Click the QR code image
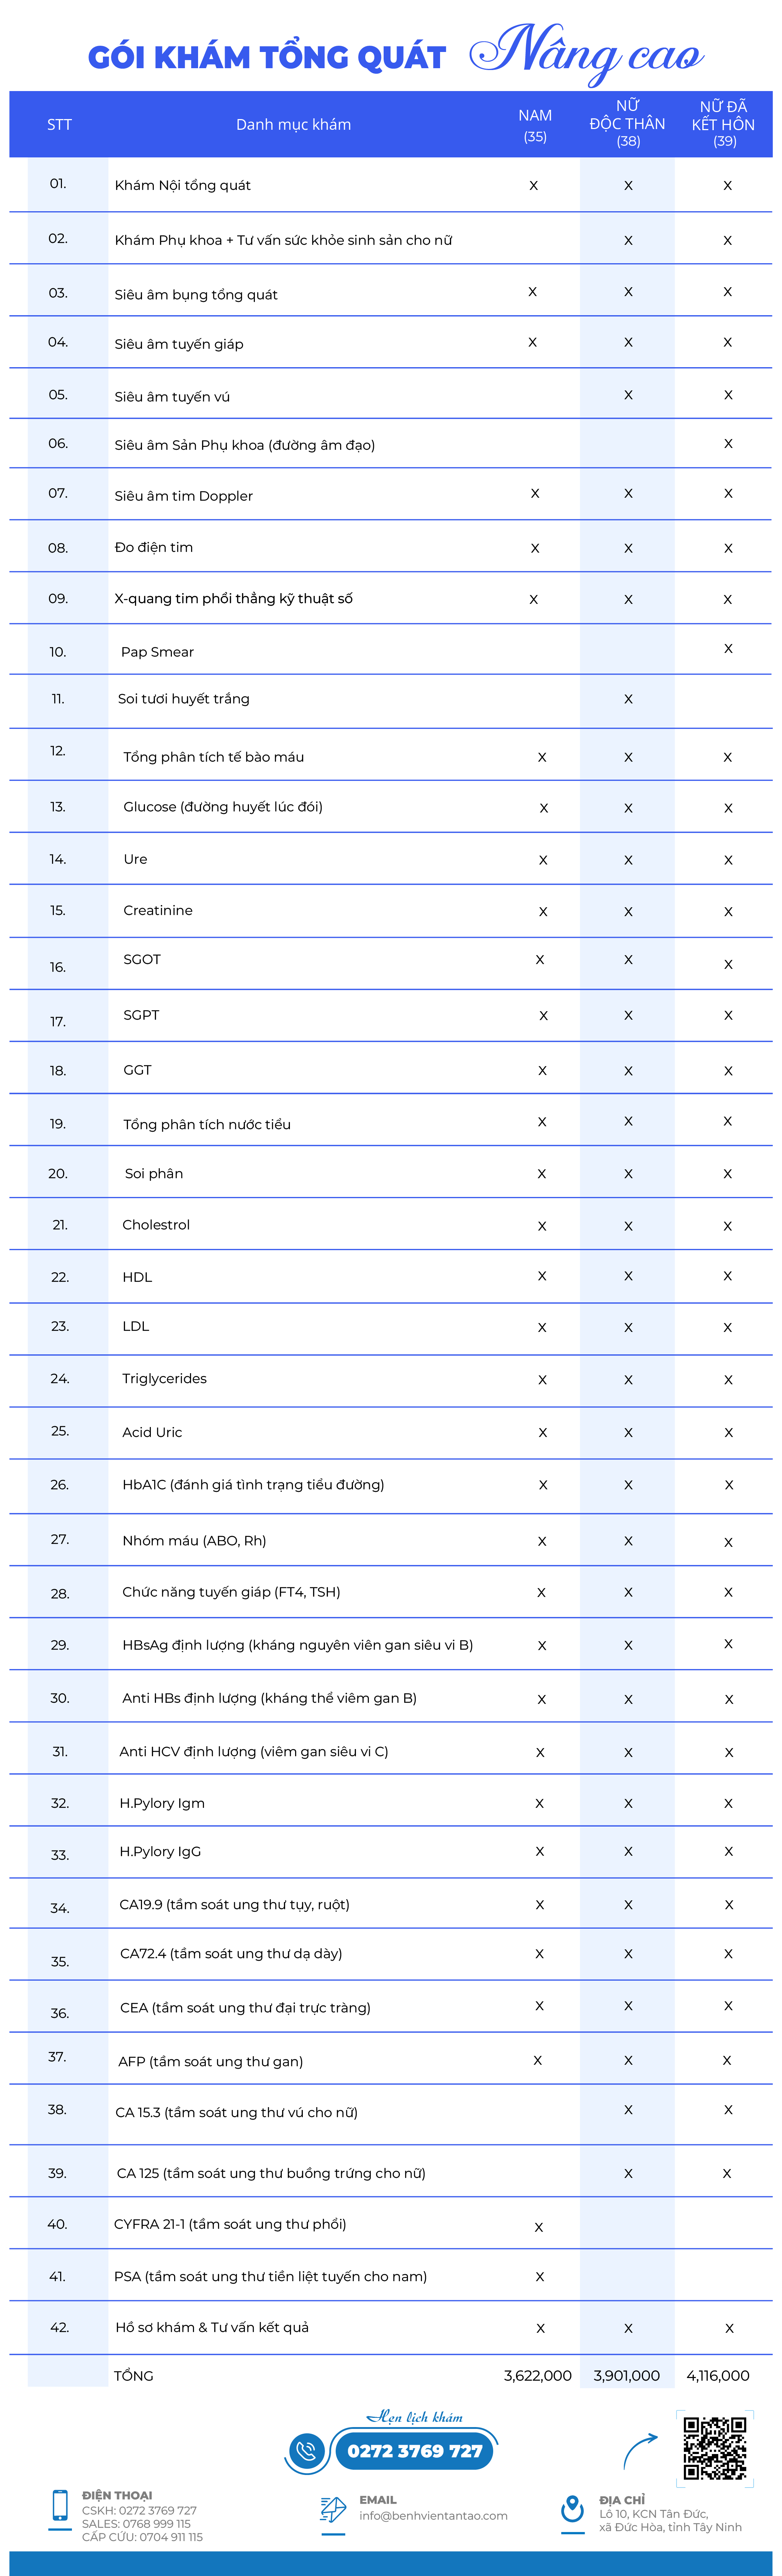This screenshot has width=782, height=2576. click(715, 2448)
